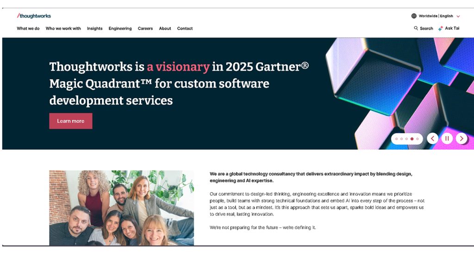Open the Contact page link

pyautogui.click(x=185, y=28)
